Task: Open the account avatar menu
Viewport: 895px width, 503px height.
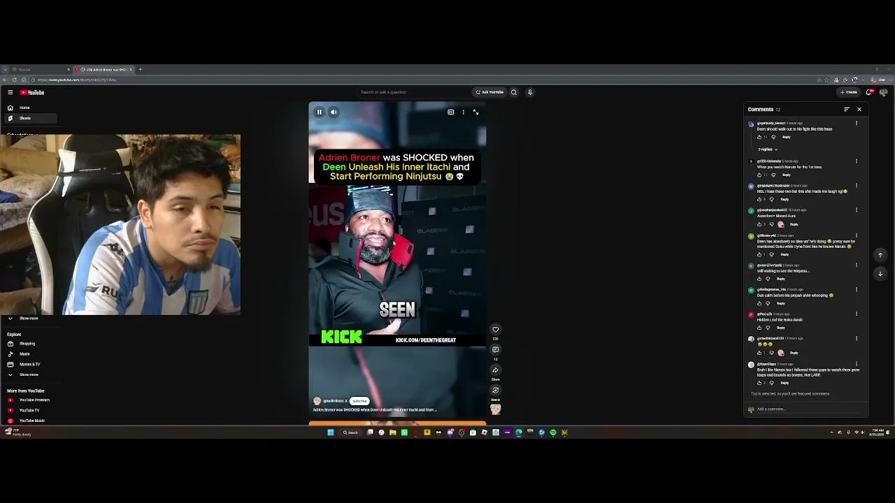Action: pos(883,92)
